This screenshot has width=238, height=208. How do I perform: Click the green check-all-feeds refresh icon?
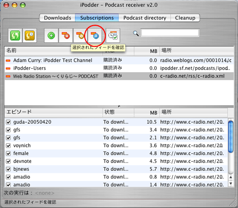(x=15, y=35)
